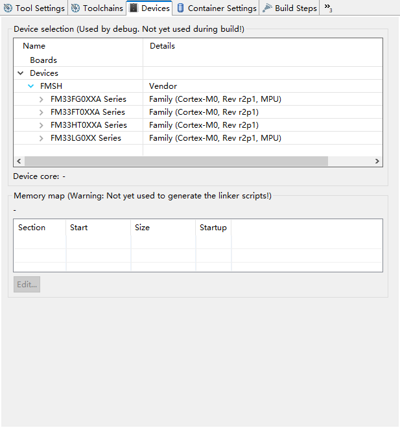Click the Build Steps tab icon
The width and height of the screenshot is (400, 428).
[267, 8]
